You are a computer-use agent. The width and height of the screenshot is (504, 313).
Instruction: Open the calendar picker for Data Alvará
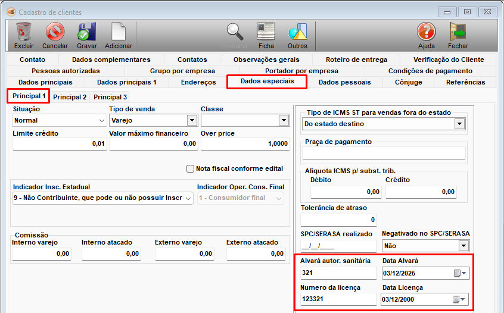[x=460, y=273]
